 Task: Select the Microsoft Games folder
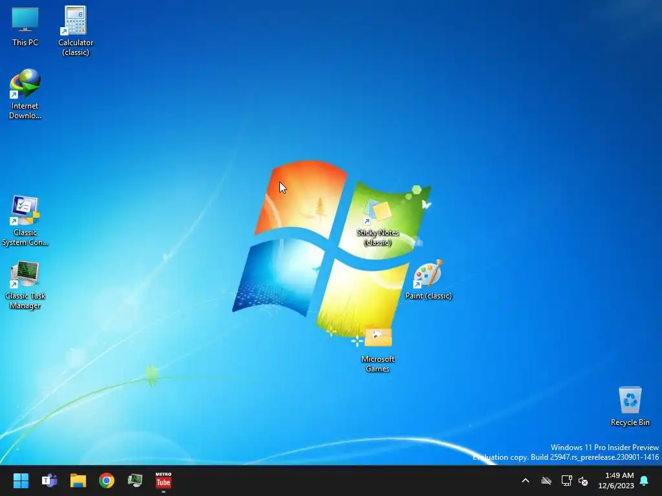(378, 350)
